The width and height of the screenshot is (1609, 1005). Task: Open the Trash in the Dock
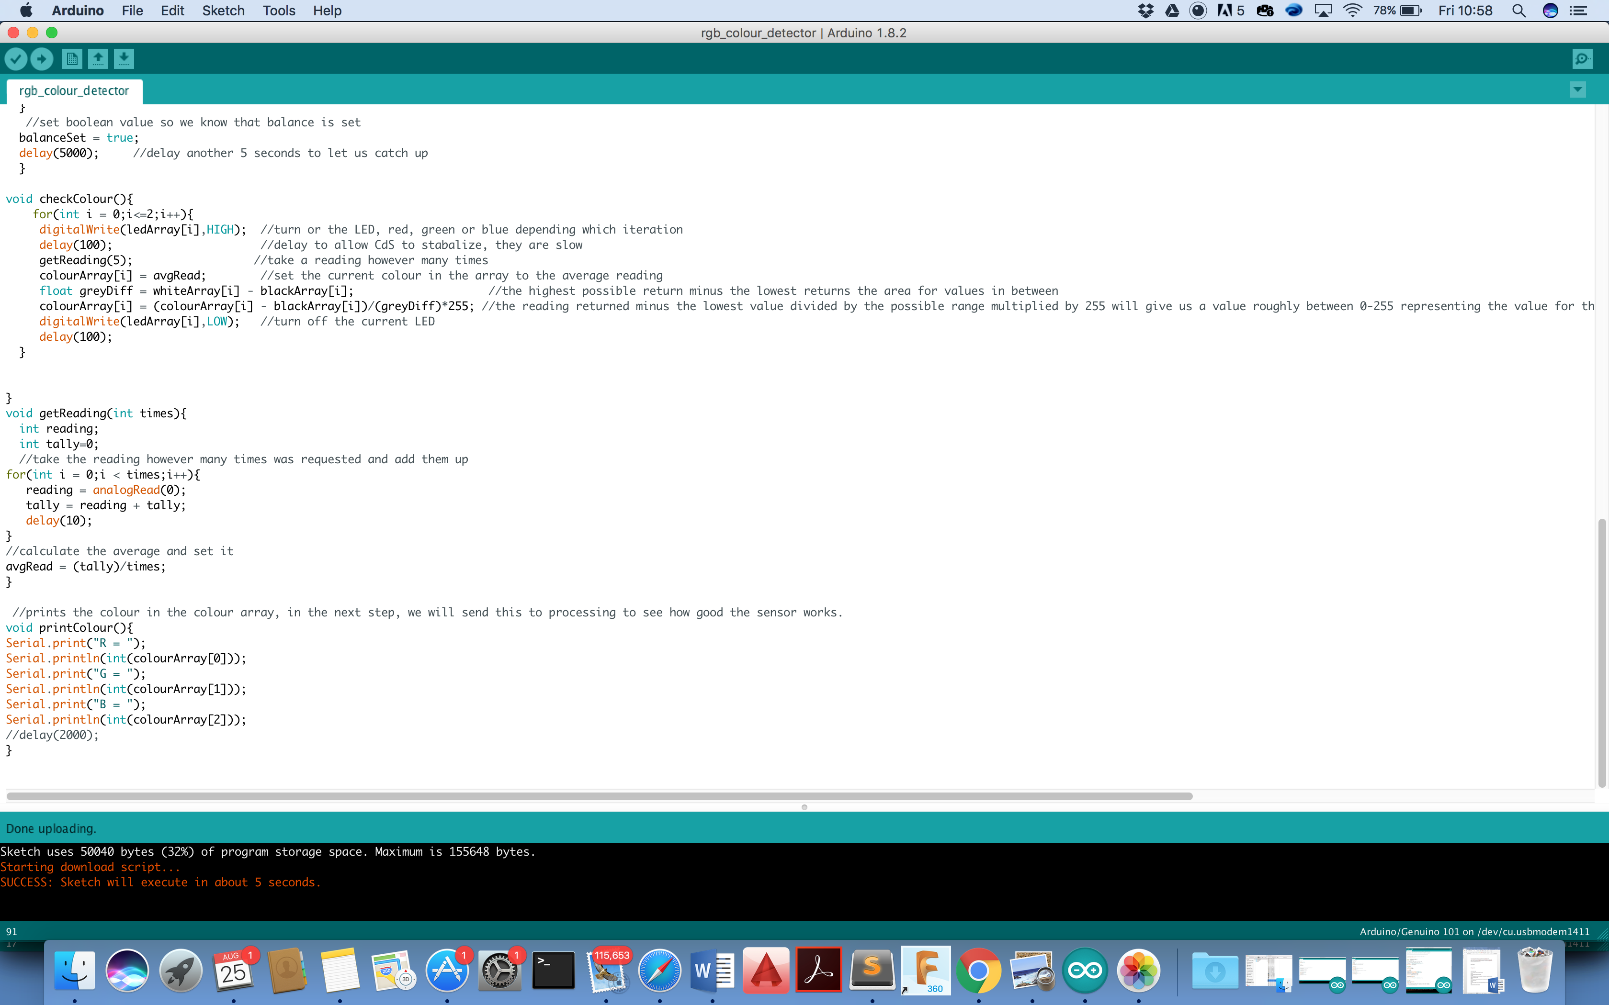click(x=1534, y=971)
